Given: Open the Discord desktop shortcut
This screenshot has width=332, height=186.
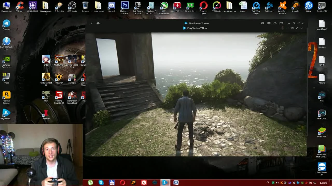Looking at the screenshot, I should [112, 7].
